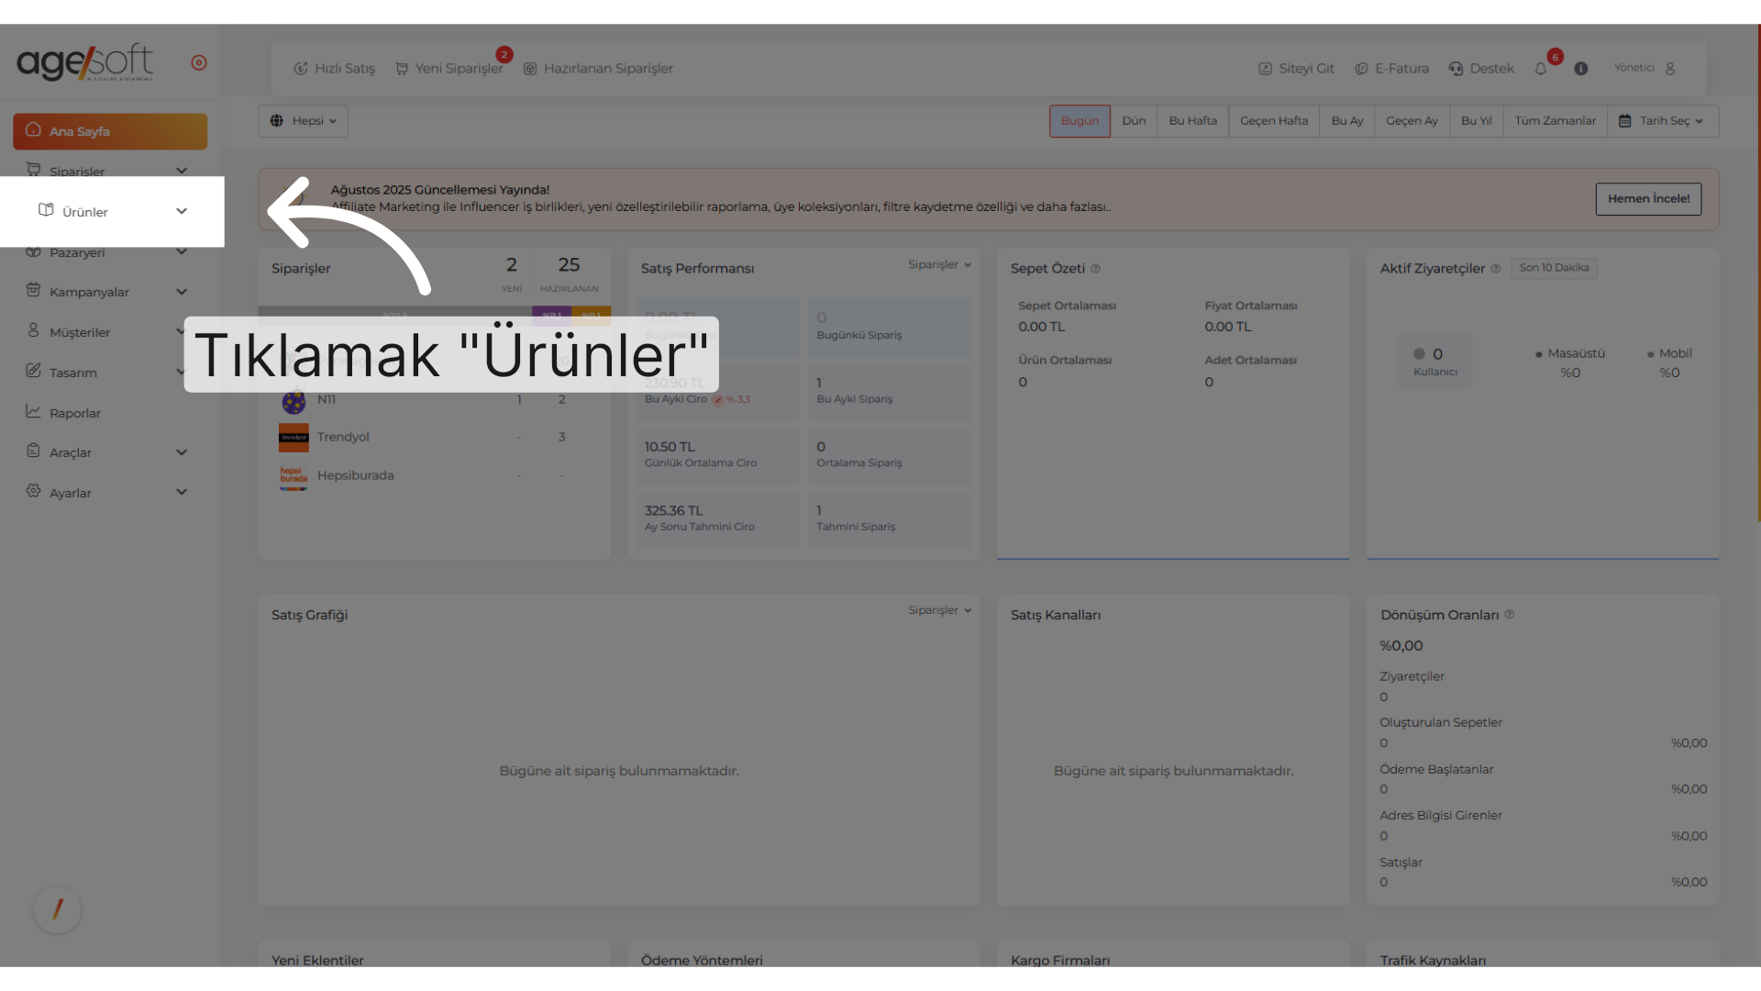Viewport: 1761px width, 991px height.
Task: Click the red target icon beside logo
Action: pos(199,62)
